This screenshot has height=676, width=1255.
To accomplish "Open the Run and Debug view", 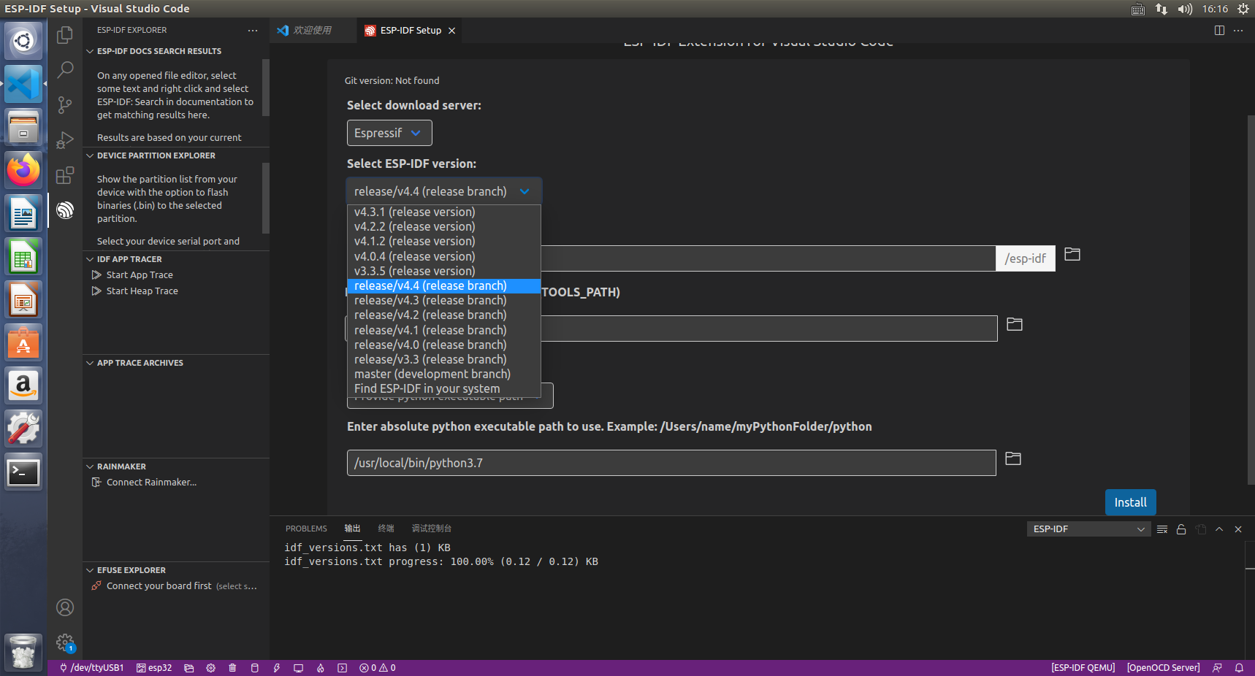I will pos(65,139).
